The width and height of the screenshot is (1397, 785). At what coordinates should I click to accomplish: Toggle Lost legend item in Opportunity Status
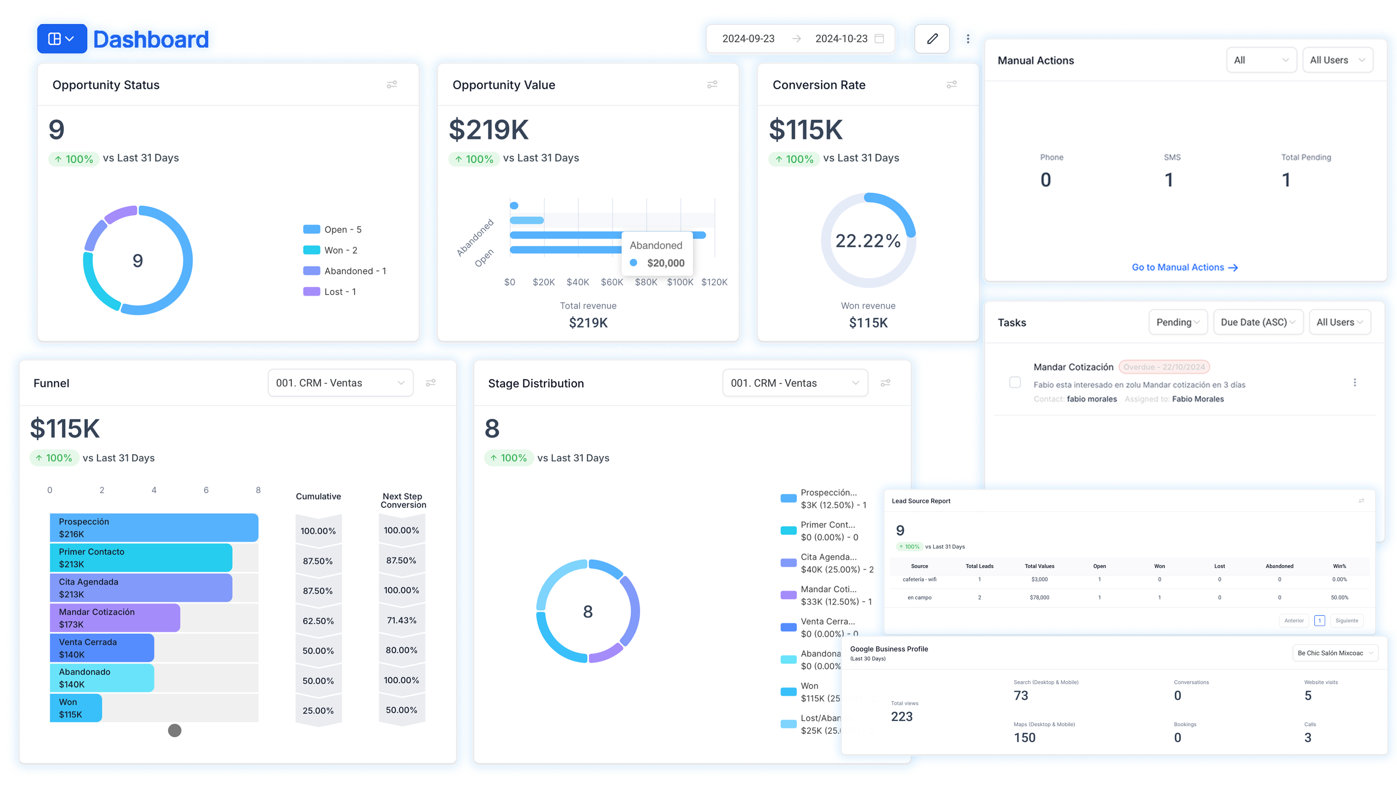(329, 292)
